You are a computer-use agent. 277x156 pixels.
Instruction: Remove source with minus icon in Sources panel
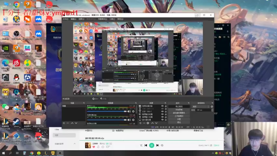click(x=144, y=123)
